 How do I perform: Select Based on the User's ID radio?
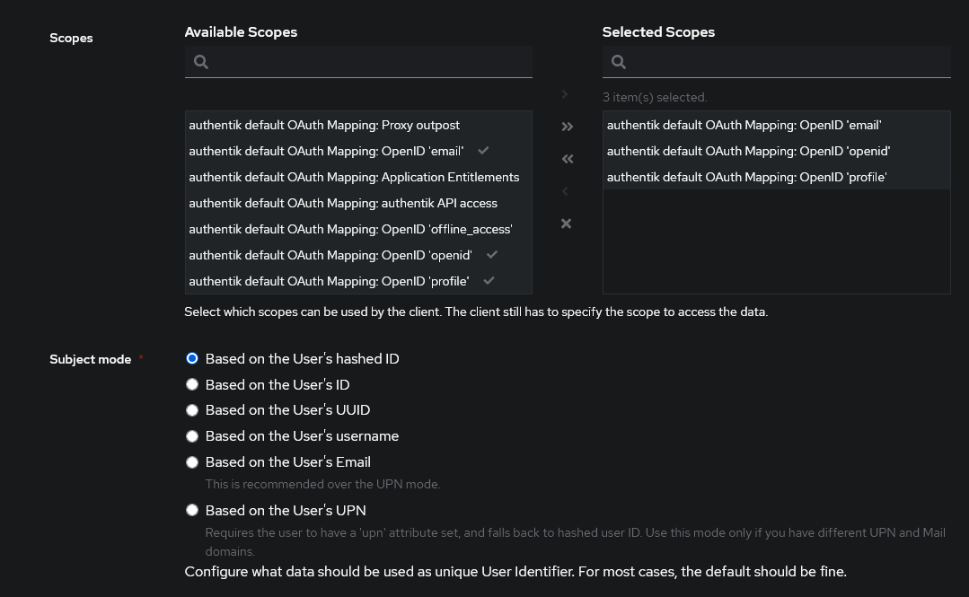click(x=192, y=384)
